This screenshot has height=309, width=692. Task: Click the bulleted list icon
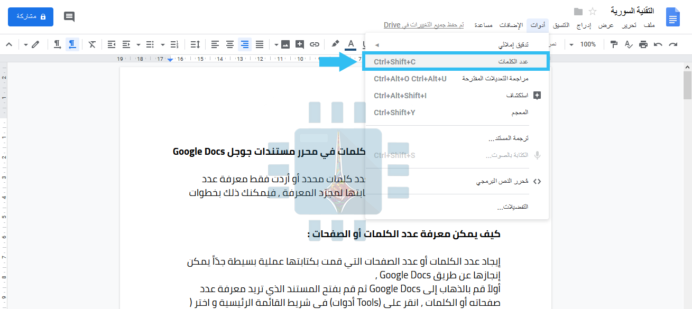151,44
